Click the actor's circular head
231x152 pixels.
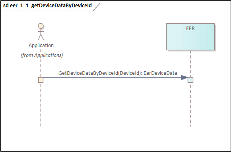tap(41, 26)
